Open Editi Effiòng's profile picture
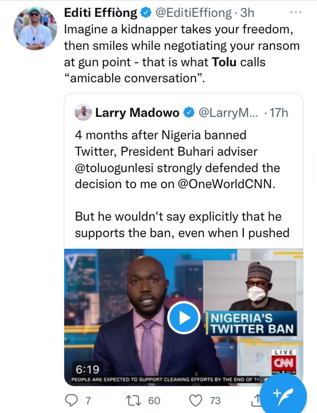 [x=35, y=28]
